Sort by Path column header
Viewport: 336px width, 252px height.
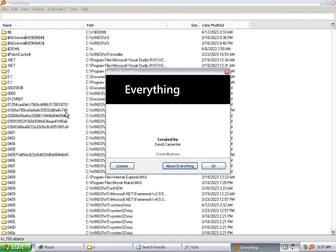click(x=126, y=25)
